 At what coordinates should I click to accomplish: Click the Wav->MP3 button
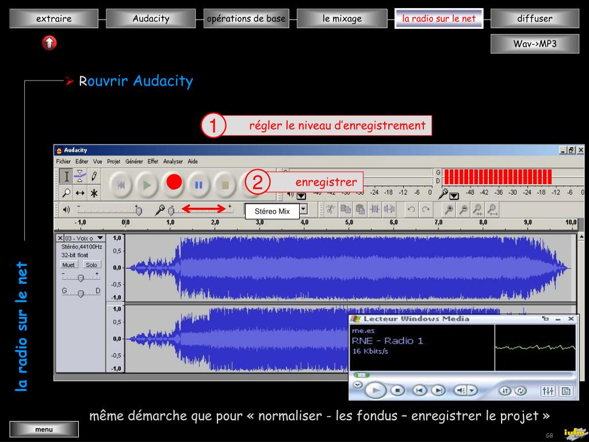(x=534, y=44)
